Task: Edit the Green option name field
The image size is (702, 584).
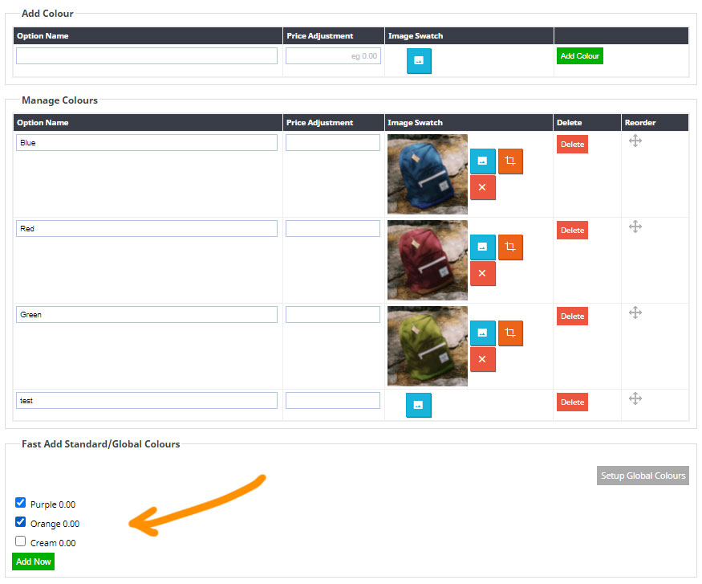Action: tap(146, 315)
